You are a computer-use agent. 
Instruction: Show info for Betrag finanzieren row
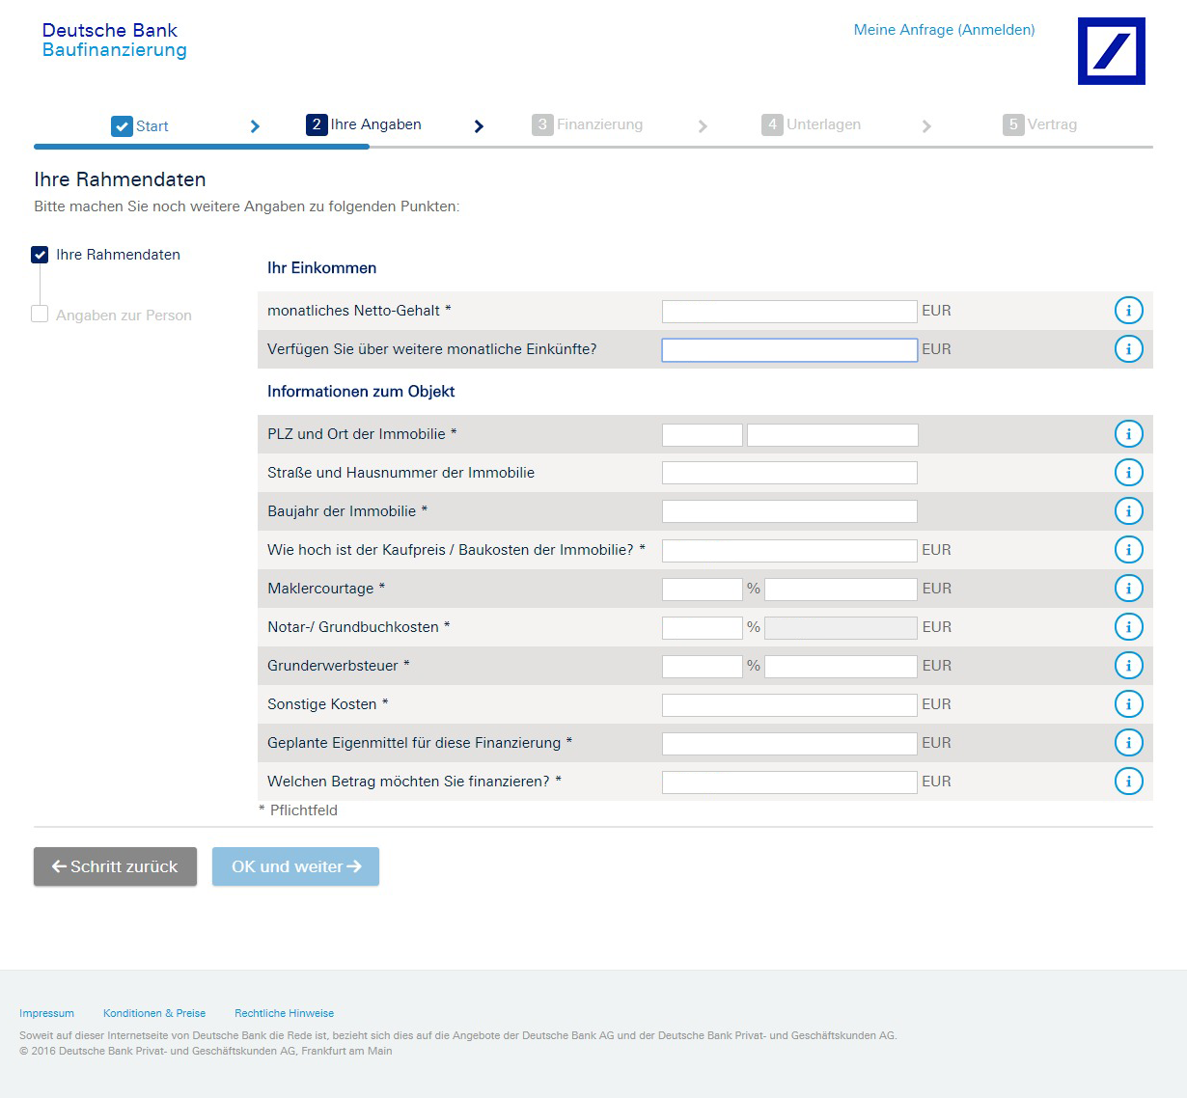pos(1128,782)
